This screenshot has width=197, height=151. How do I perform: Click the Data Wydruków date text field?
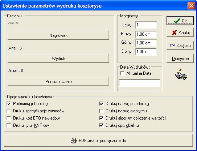(x=139, y=83)
